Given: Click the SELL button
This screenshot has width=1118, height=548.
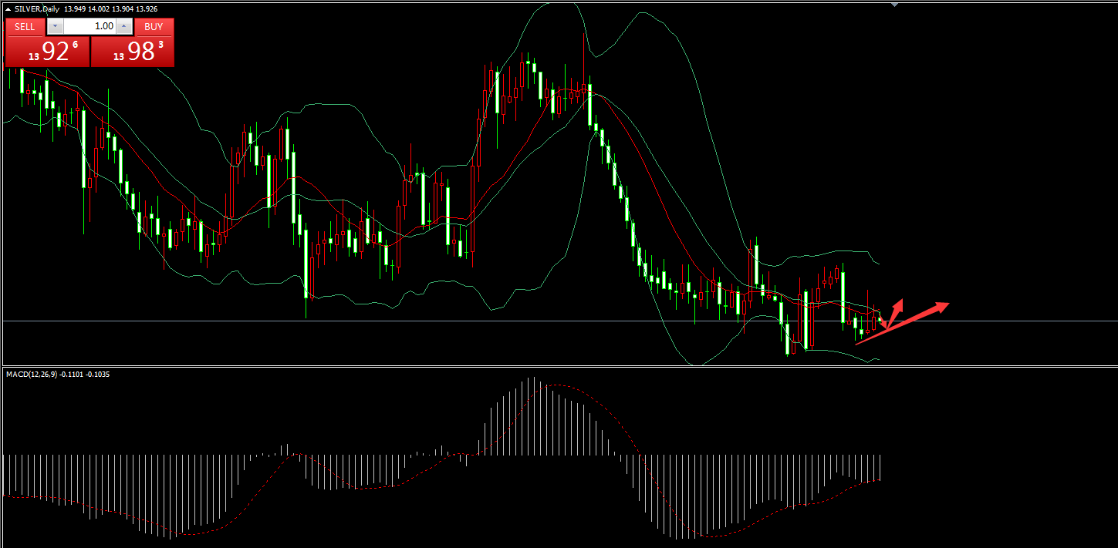Looking at the screenshot, I should (x=25, y=26).
